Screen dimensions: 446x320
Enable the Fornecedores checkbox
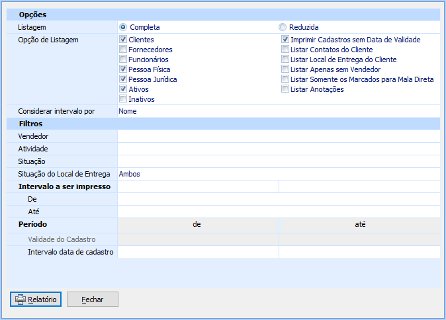123,50
